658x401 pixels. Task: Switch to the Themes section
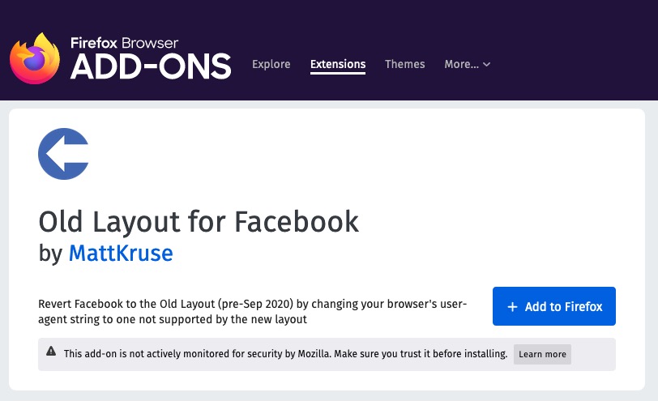pos(404,64)
